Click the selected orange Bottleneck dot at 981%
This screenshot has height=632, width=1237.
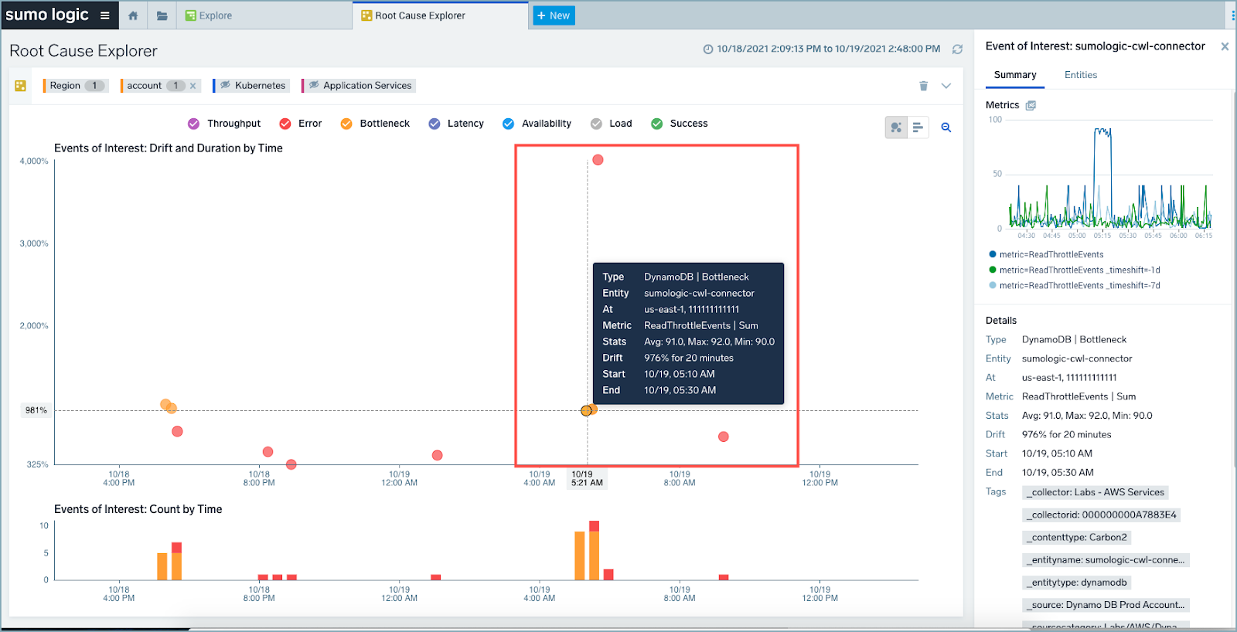pos(587,410)
